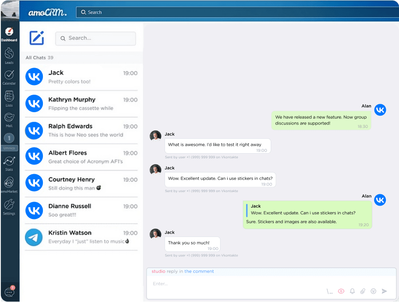Viewport: 399px width, 302px height.
Task: Open the Calendar sidebar icon
Action: click(9, 75)
